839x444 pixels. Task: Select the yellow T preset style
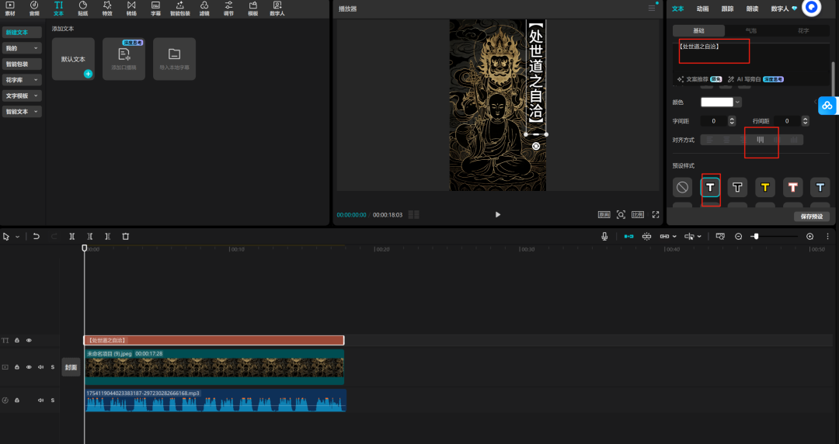click(x=764, y=187)
